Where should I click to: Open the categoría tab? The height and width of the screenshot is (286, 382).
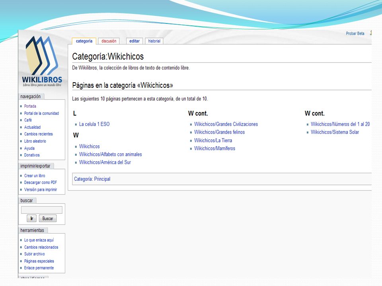(x=84, y=41)
